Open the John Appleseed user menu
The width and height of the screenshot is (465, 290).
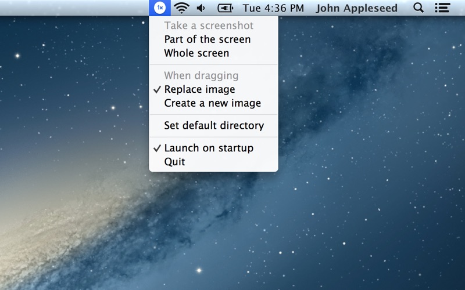[x=356, y=8]
